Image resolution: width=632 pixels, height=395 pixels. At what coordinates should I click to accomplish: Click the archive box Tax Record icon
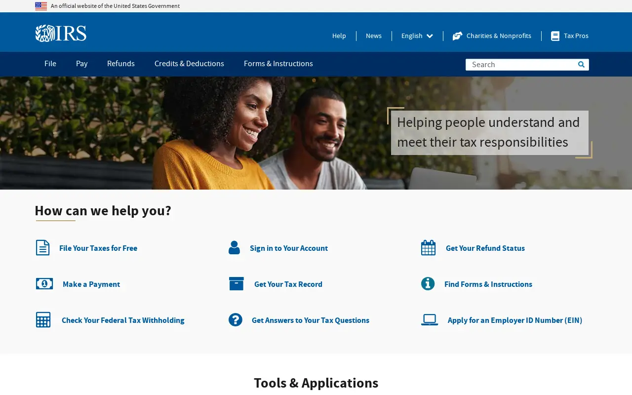[237, 284]
